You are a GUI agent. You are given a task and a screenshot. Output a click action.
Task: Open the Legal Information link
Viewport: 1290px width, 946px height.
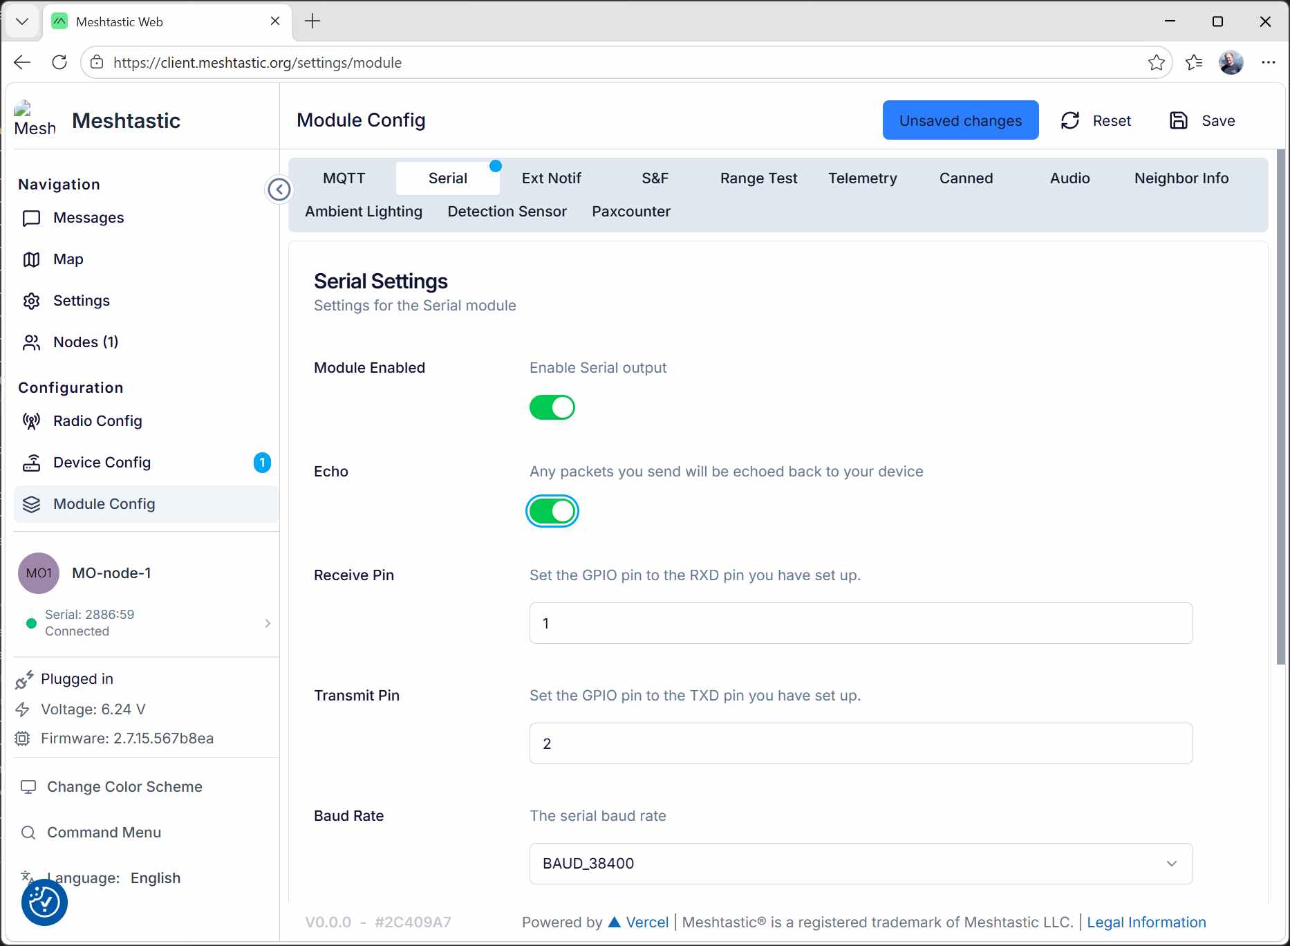pos(1146,922)
